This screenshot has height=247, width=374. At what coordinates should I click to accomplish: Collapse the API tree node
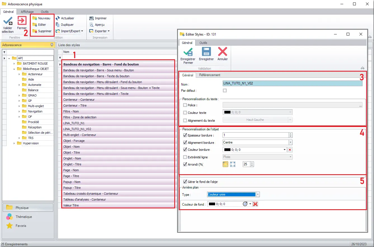pos(9,58)
